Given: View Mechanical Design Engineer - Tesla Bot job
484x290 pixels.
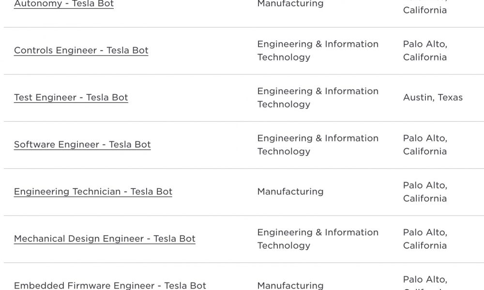Looking at the screenshot, I should pos(105,239).
